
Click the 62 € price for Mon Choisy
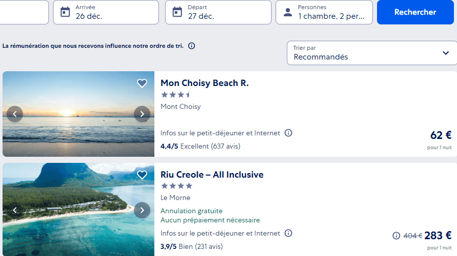pyautogui.click(x=441, y=135)
